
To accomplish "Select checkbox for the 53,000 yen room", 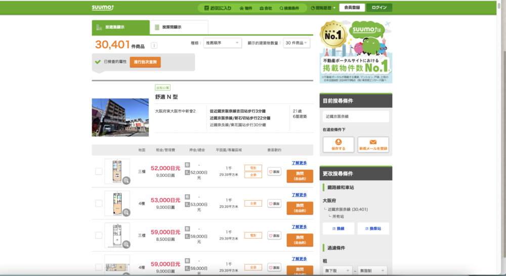I will click(99, 203).
